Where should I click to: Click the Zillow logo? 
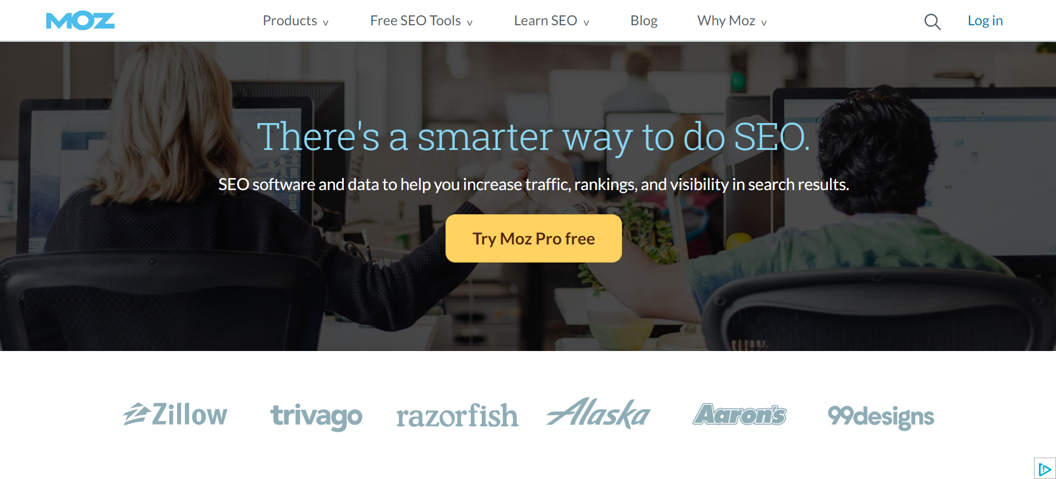(175, 414)
